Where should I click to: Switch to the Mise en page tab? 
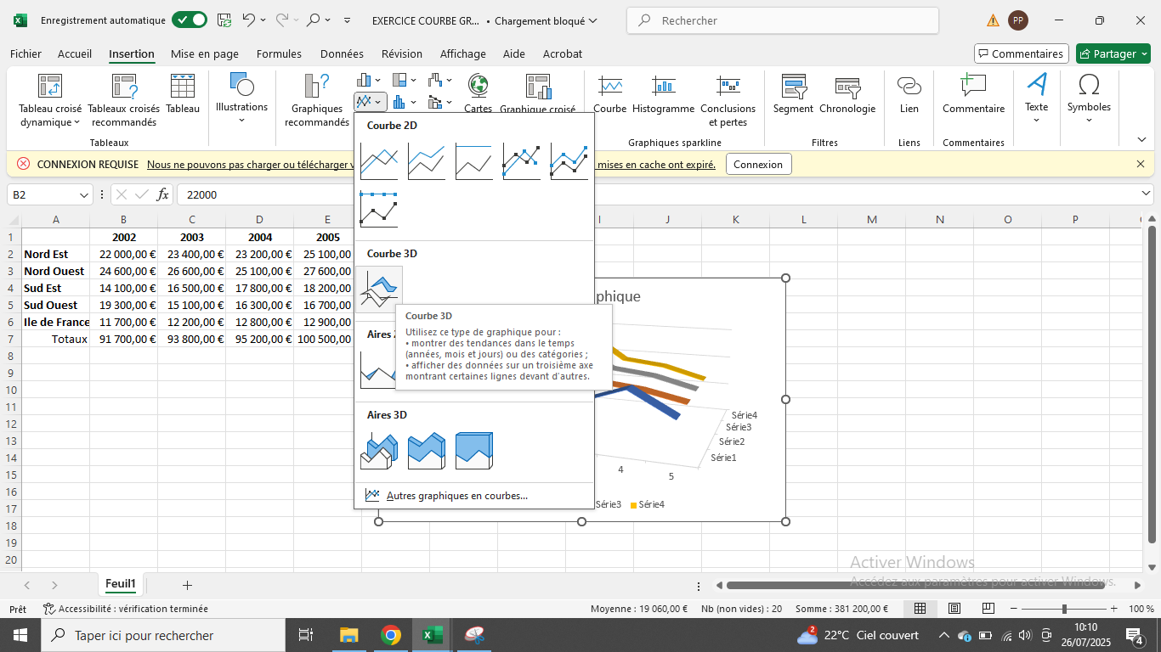(x=205, y=53)
